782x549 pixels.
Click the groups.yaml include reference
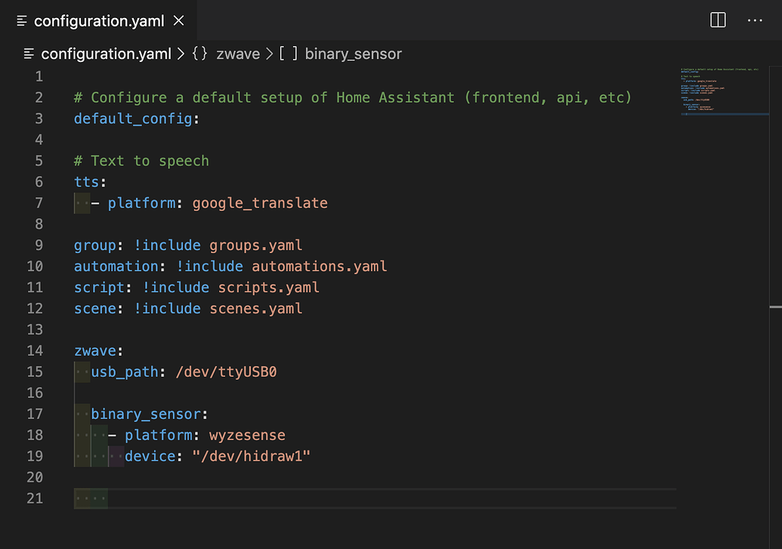coord(256,245)
